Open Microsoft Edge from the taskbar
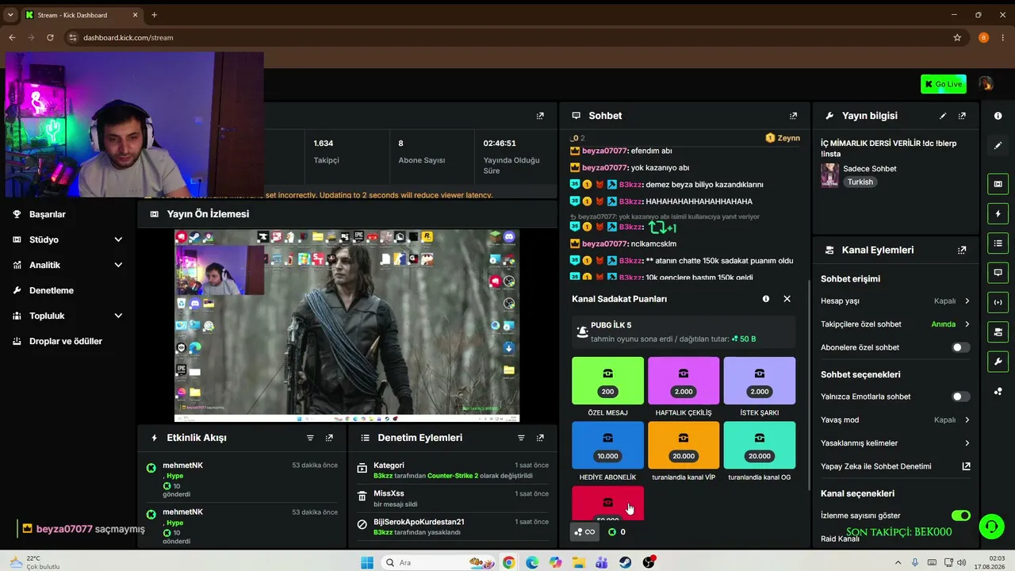 tap(532, 562)
